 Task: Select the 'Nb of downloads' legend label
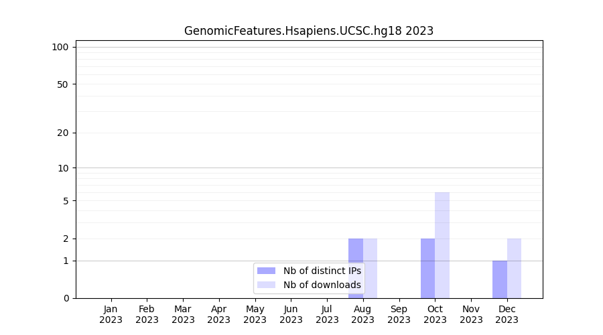click(322, 285)
